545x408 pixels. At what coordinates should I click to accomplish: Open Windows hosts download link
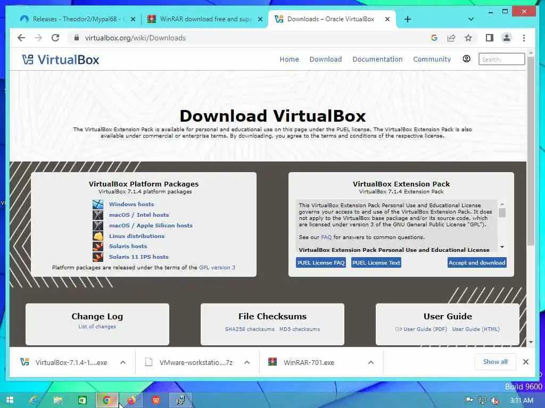pos(131,205)
